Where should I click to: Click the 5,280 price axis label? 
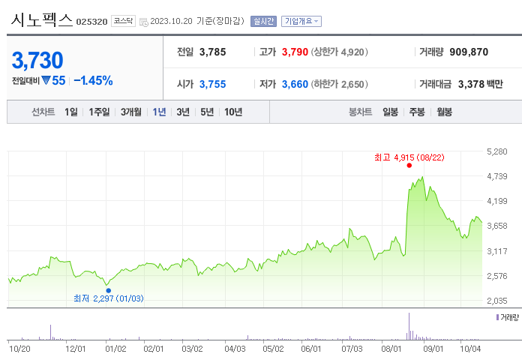tap(497, 151)
